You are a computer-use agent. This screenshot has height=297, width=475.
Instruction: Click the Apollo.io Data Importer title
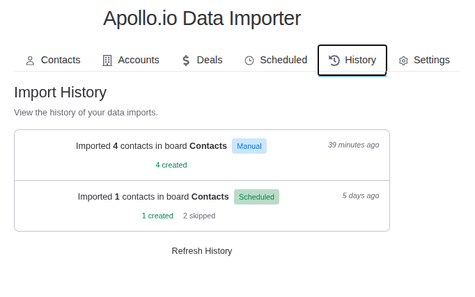[202, 19]
